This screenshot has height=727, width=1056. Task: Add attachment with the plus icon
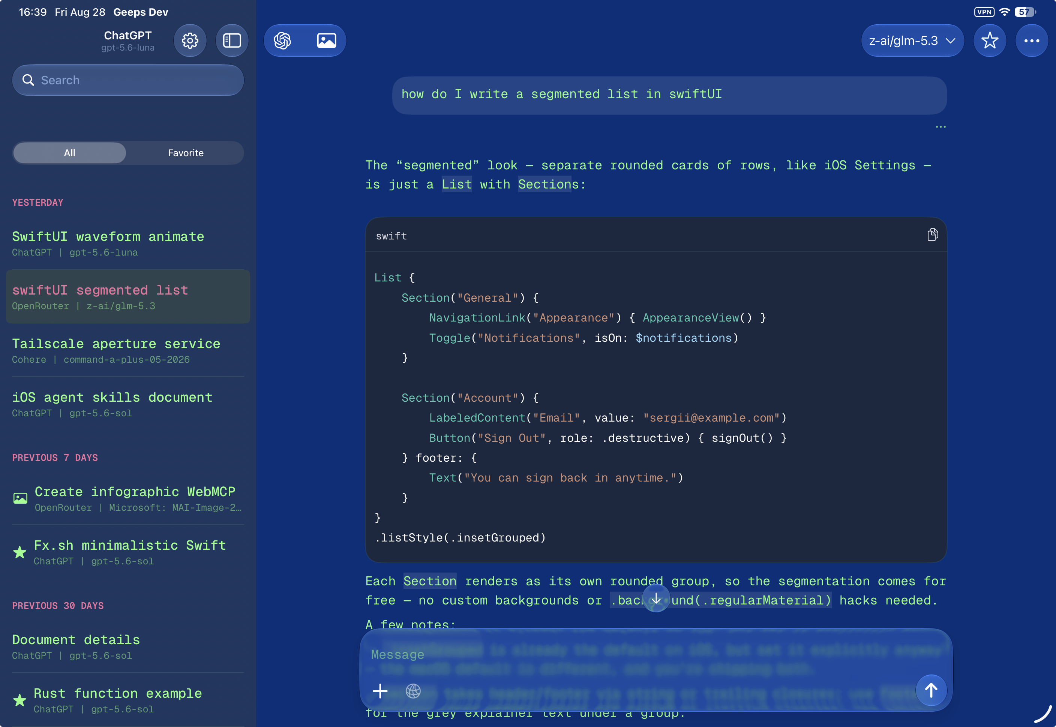[379, 691]
